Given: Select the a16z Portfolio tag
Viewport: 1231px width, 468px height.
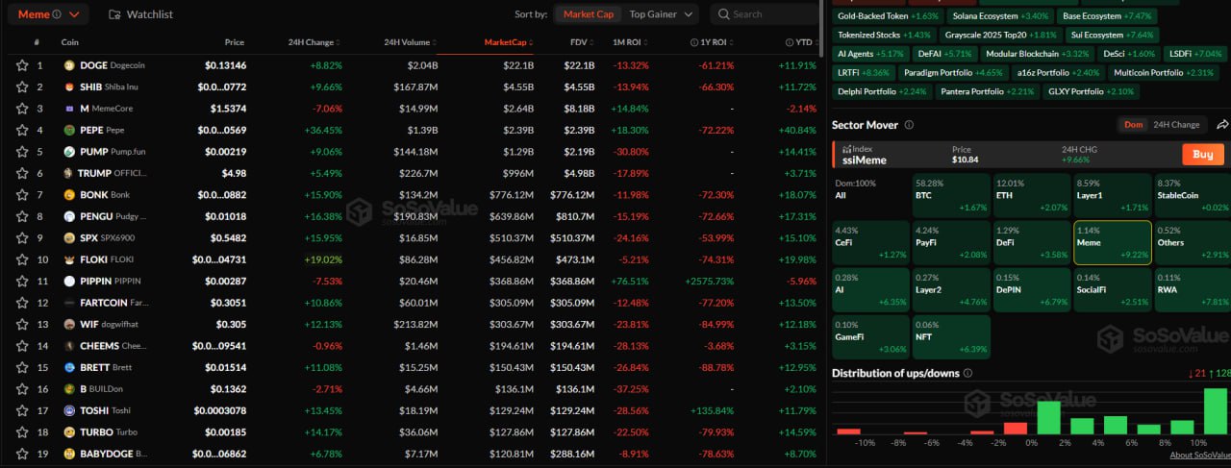Looking at the screenshot, I should tap(1058, 73).
